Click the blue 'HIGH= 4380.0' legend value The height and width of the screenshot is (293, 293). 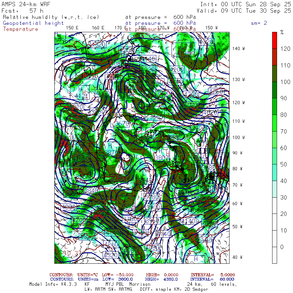pyautogui.click(x=161, y=279)
